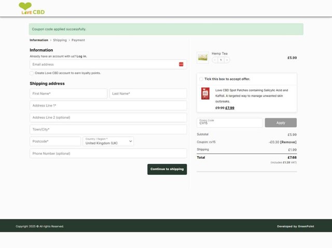Click the Promo Code field containing CV15
The width and height of the screenshot is (332, 248).
point(230,122)
